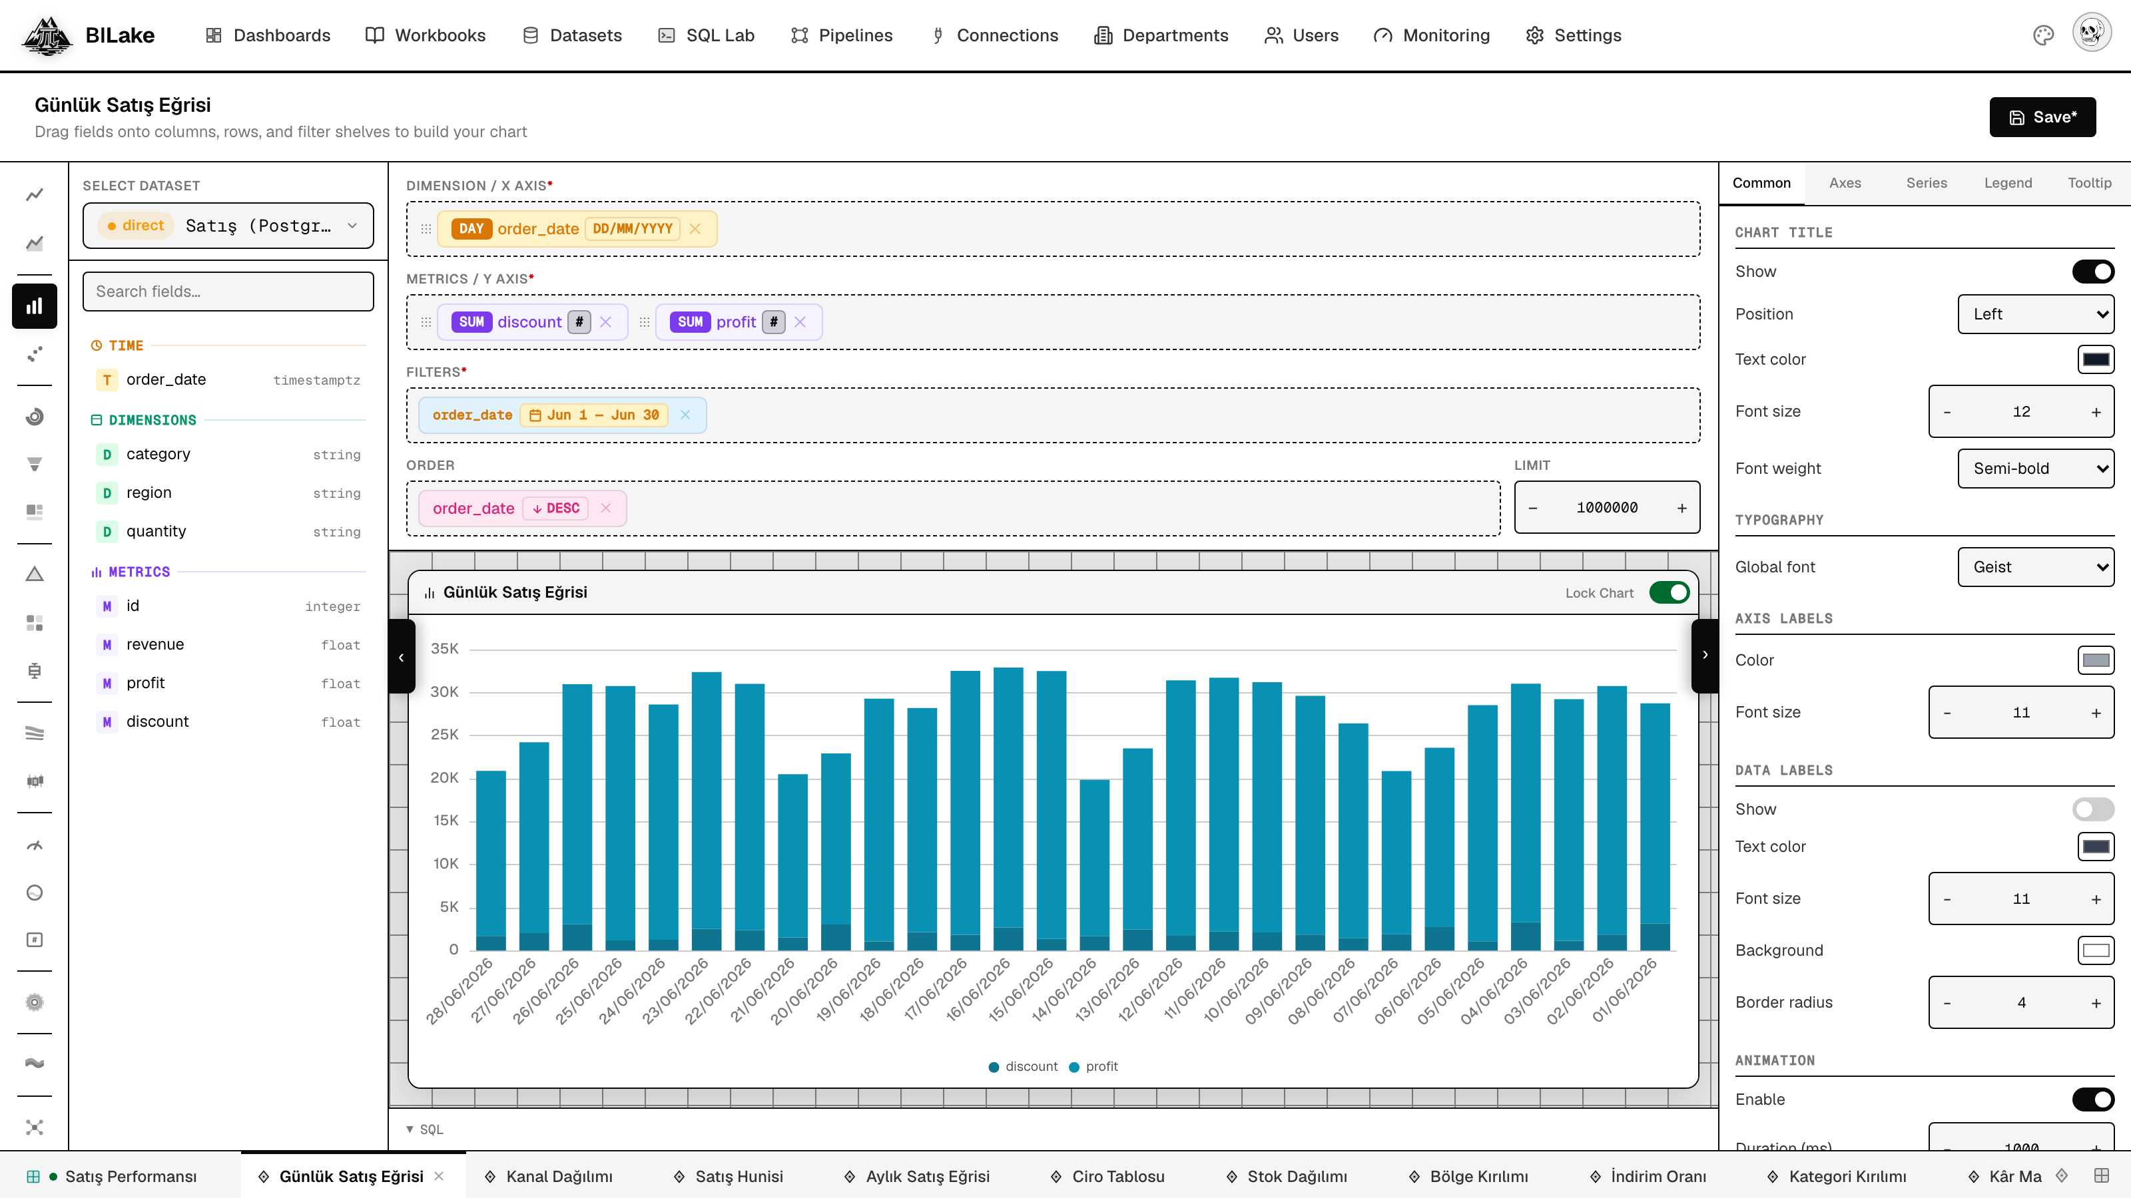The width and height of the screenshot is (2131, 1198).
Task: Select the funnel chart type icon
Action: 34,464
